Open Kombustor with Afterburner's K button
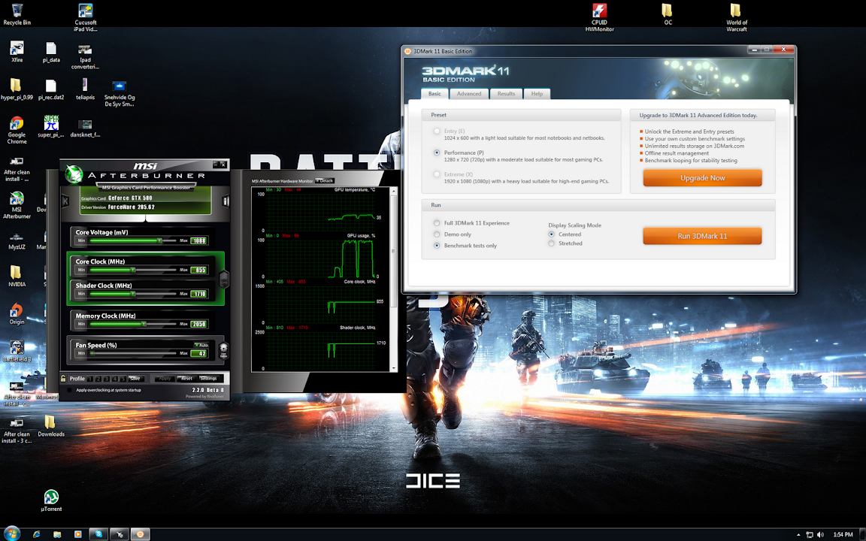This screenshot has width=866, height=541. [65, 201]
